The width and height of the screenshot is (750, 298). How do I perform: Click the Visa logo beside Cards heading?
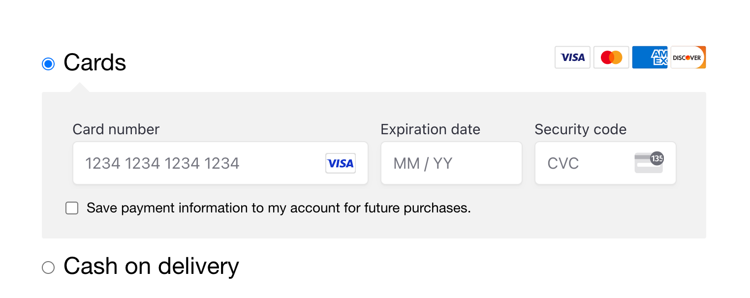(572, 58)
